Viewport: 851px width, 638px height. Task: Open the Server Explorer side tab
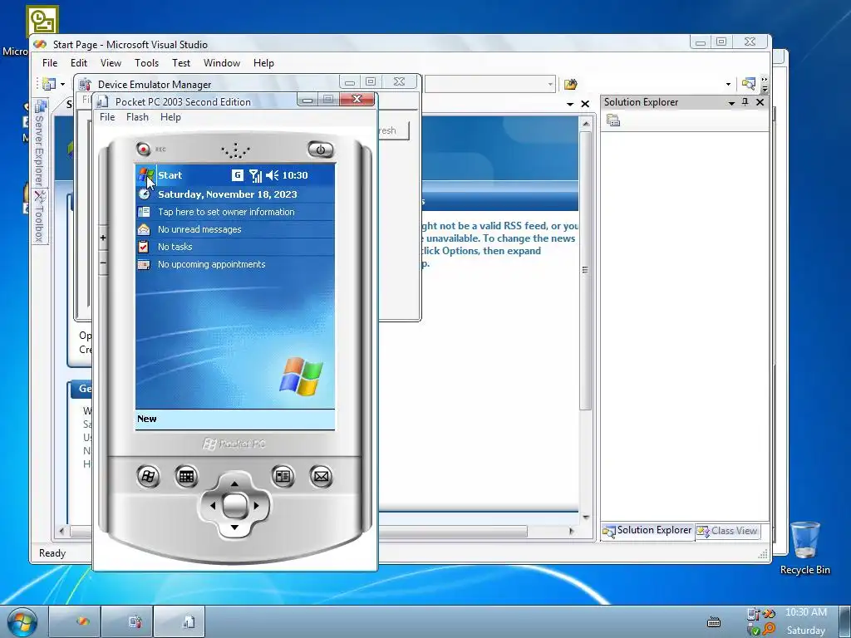pos(40,143)
